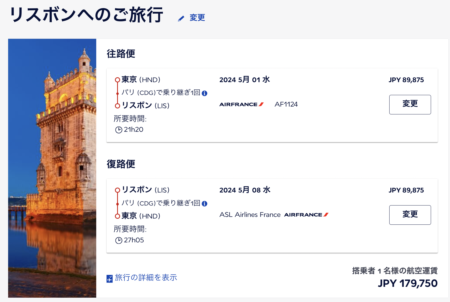The height and width of the screenshot is (302, 450).
Task: Open info icon for outbound Paris transfer
Action: [x=205, y=93]
